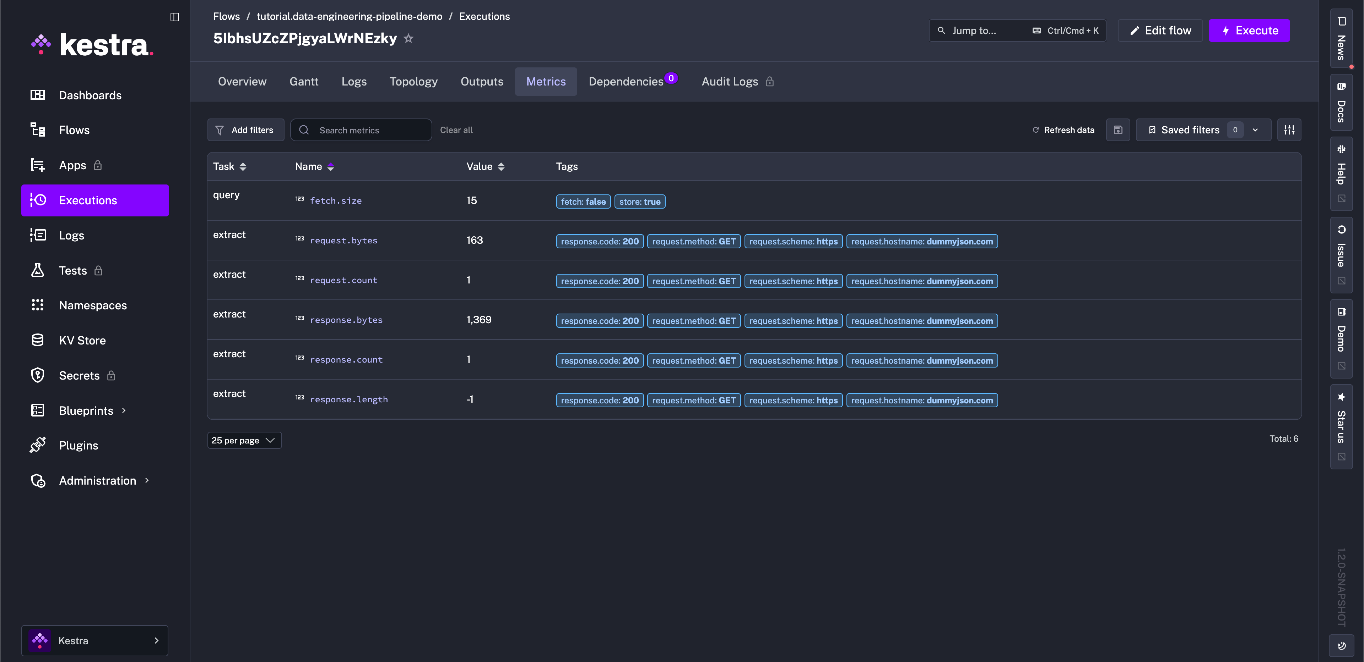Expand the Administration menu
Viewport: 1364px width, 662px height.
pos(97,480)
